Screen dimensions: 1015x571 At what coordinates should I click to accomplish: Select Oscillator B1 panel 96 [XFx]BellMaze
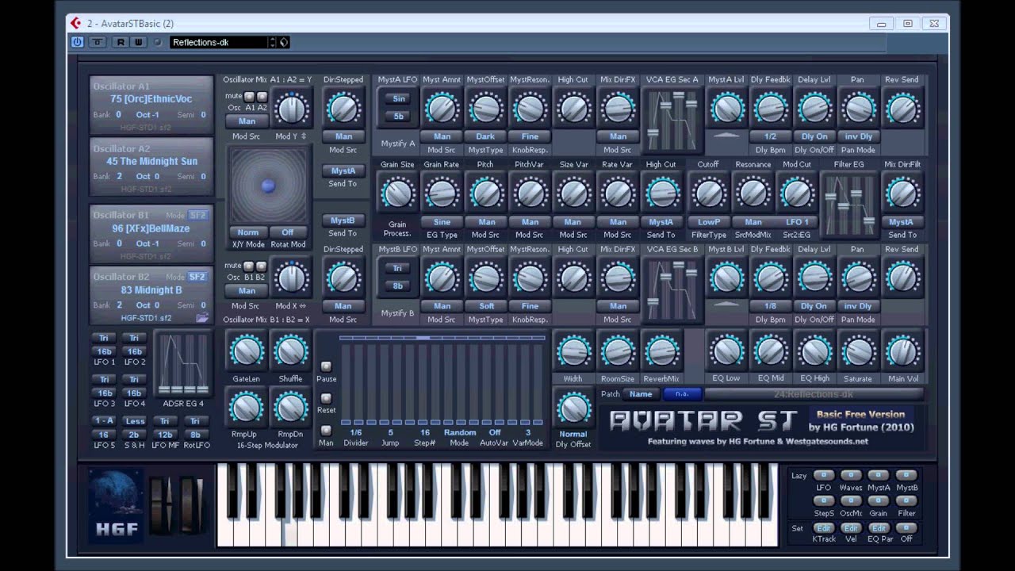(151, 233)
